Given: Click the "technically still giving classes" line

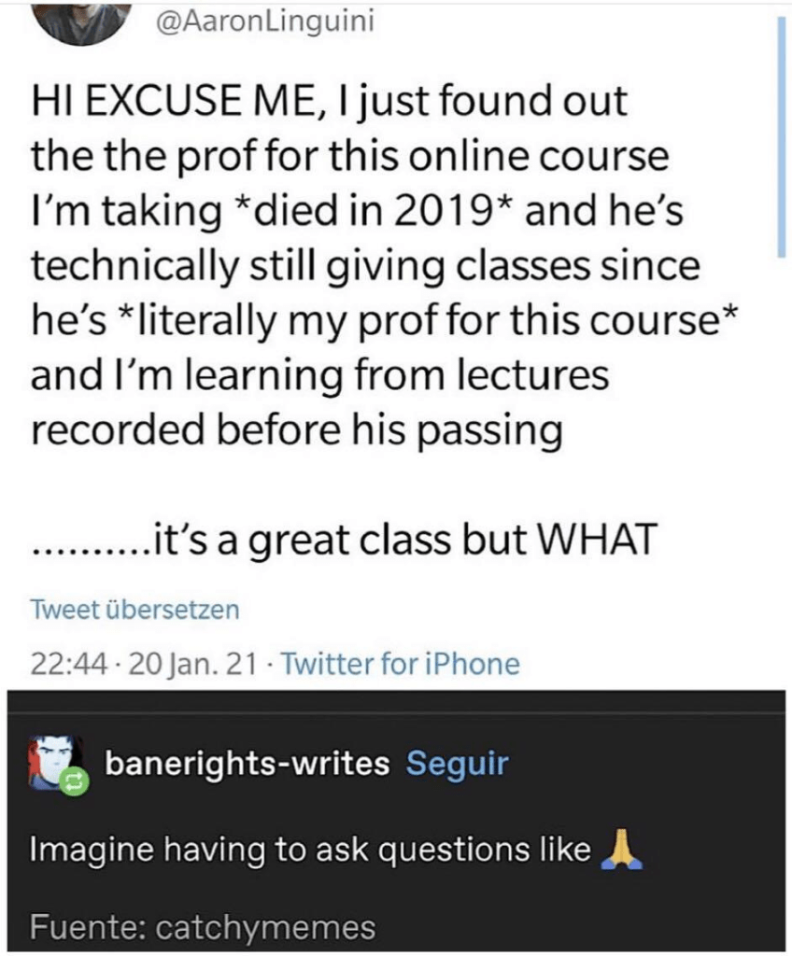Looking at the screenshot, I should click(365, 264).
